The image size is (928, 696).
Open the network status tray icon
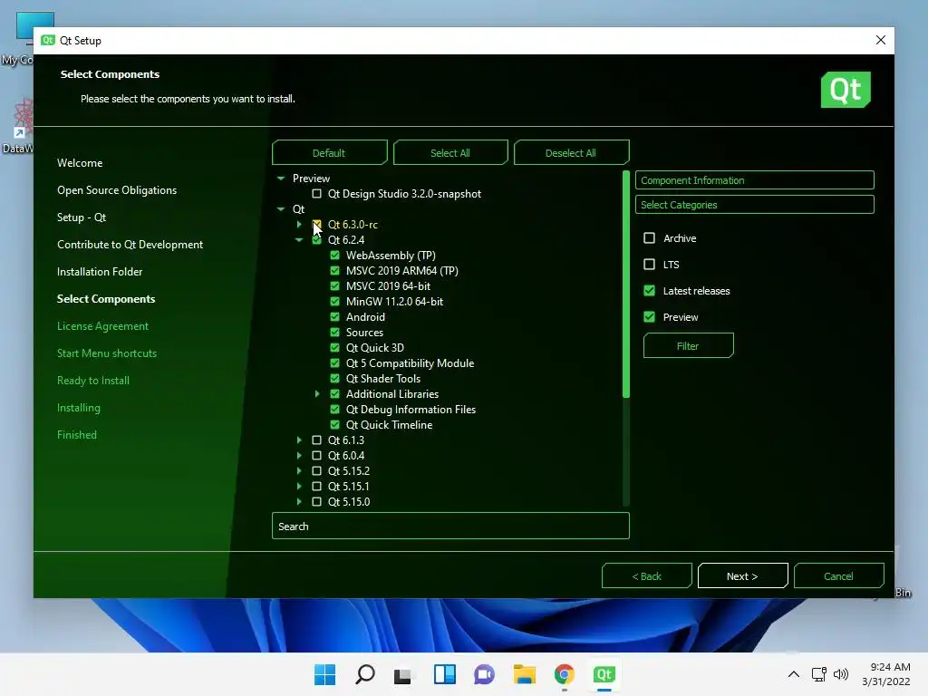819,674
